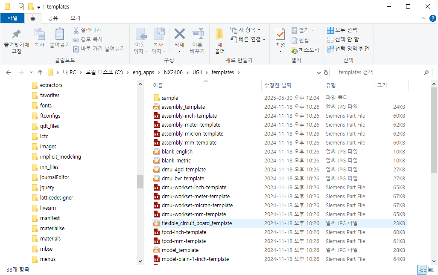Viewport: 438px width, 275px height.
Task: Select assembly-inch-template file
Action: click(189, 116)
